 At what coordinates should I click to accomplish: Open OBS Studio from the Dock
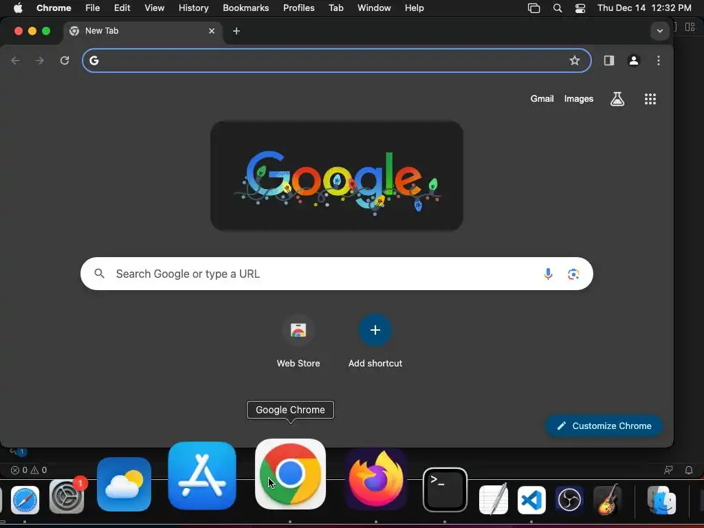(x=569, y=500)
